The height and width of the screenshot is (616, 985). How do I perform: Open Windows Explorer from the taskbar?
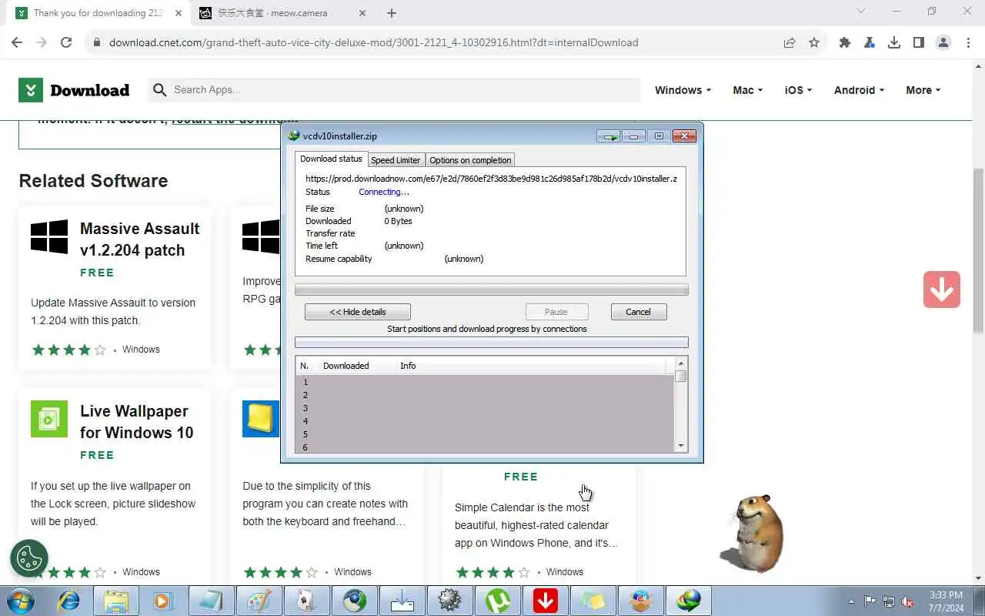coord(116,601)
